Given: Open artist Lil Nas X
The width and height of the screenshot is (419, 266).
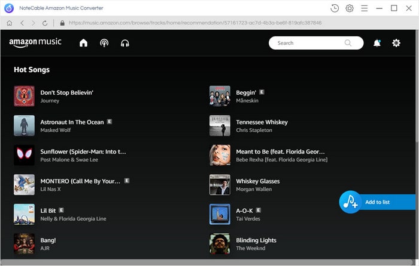Looking at the screenshot, I should tap(50, 189).
